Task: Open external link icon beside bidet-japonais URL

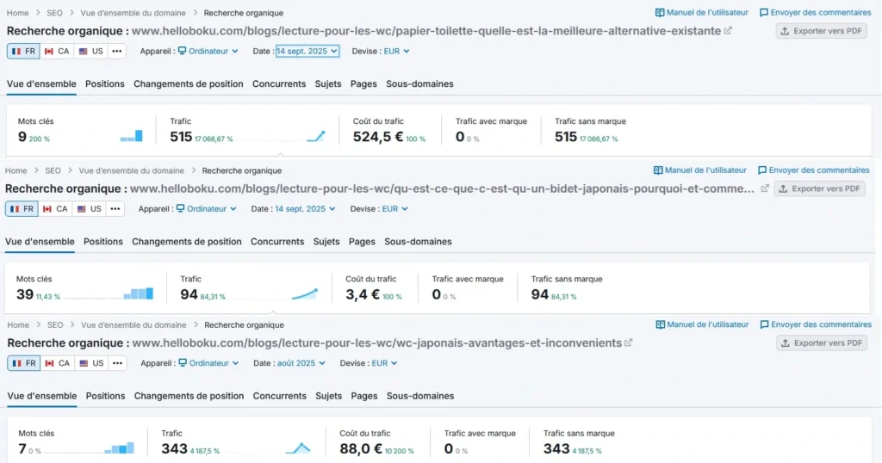Action: click(x=763, y=188)
